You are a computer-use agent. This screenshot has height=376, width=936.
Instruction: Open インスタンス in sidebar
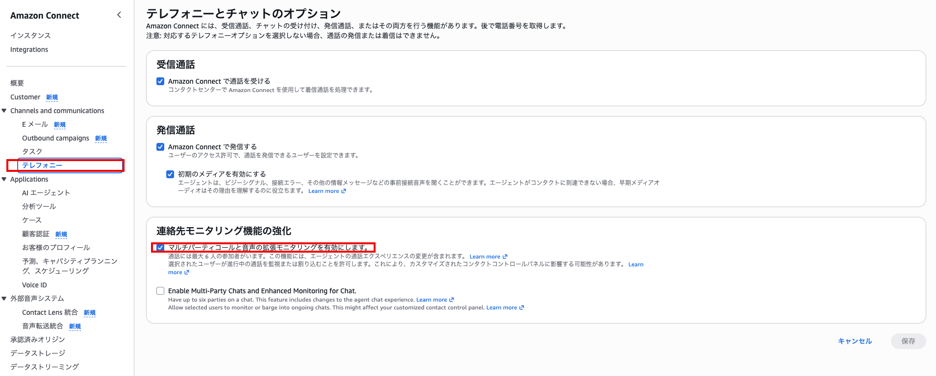[30, 35]
